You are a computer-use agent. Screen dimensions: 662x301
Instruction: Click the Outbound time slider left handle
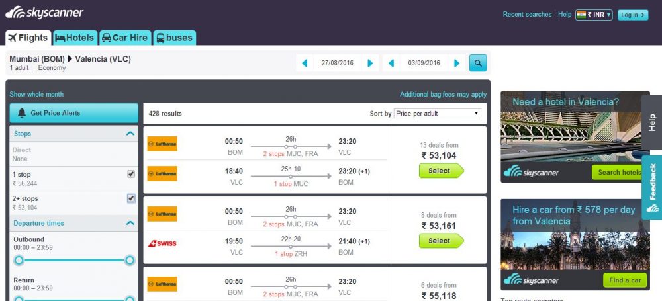(19, 260)
